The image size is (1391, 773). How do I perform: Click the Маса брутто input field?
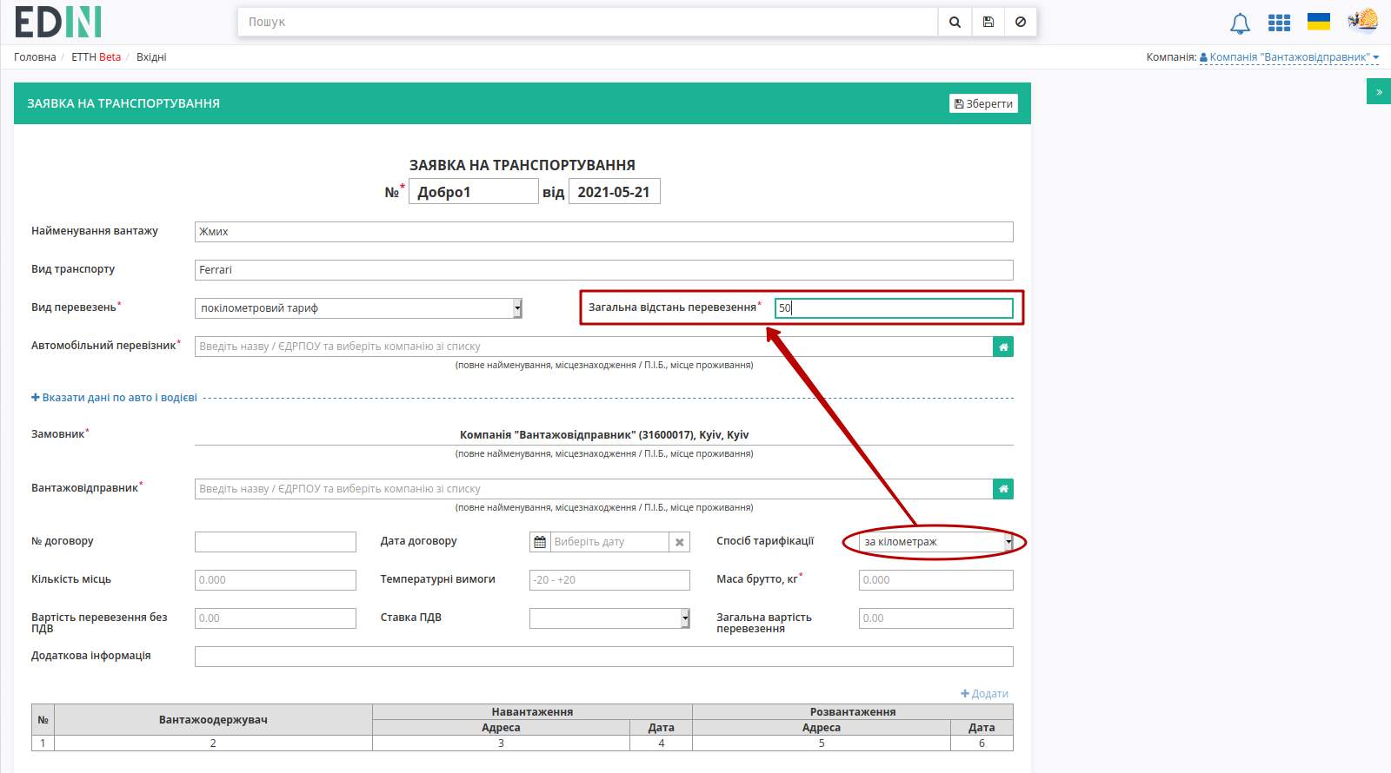(x=936, y=580)
